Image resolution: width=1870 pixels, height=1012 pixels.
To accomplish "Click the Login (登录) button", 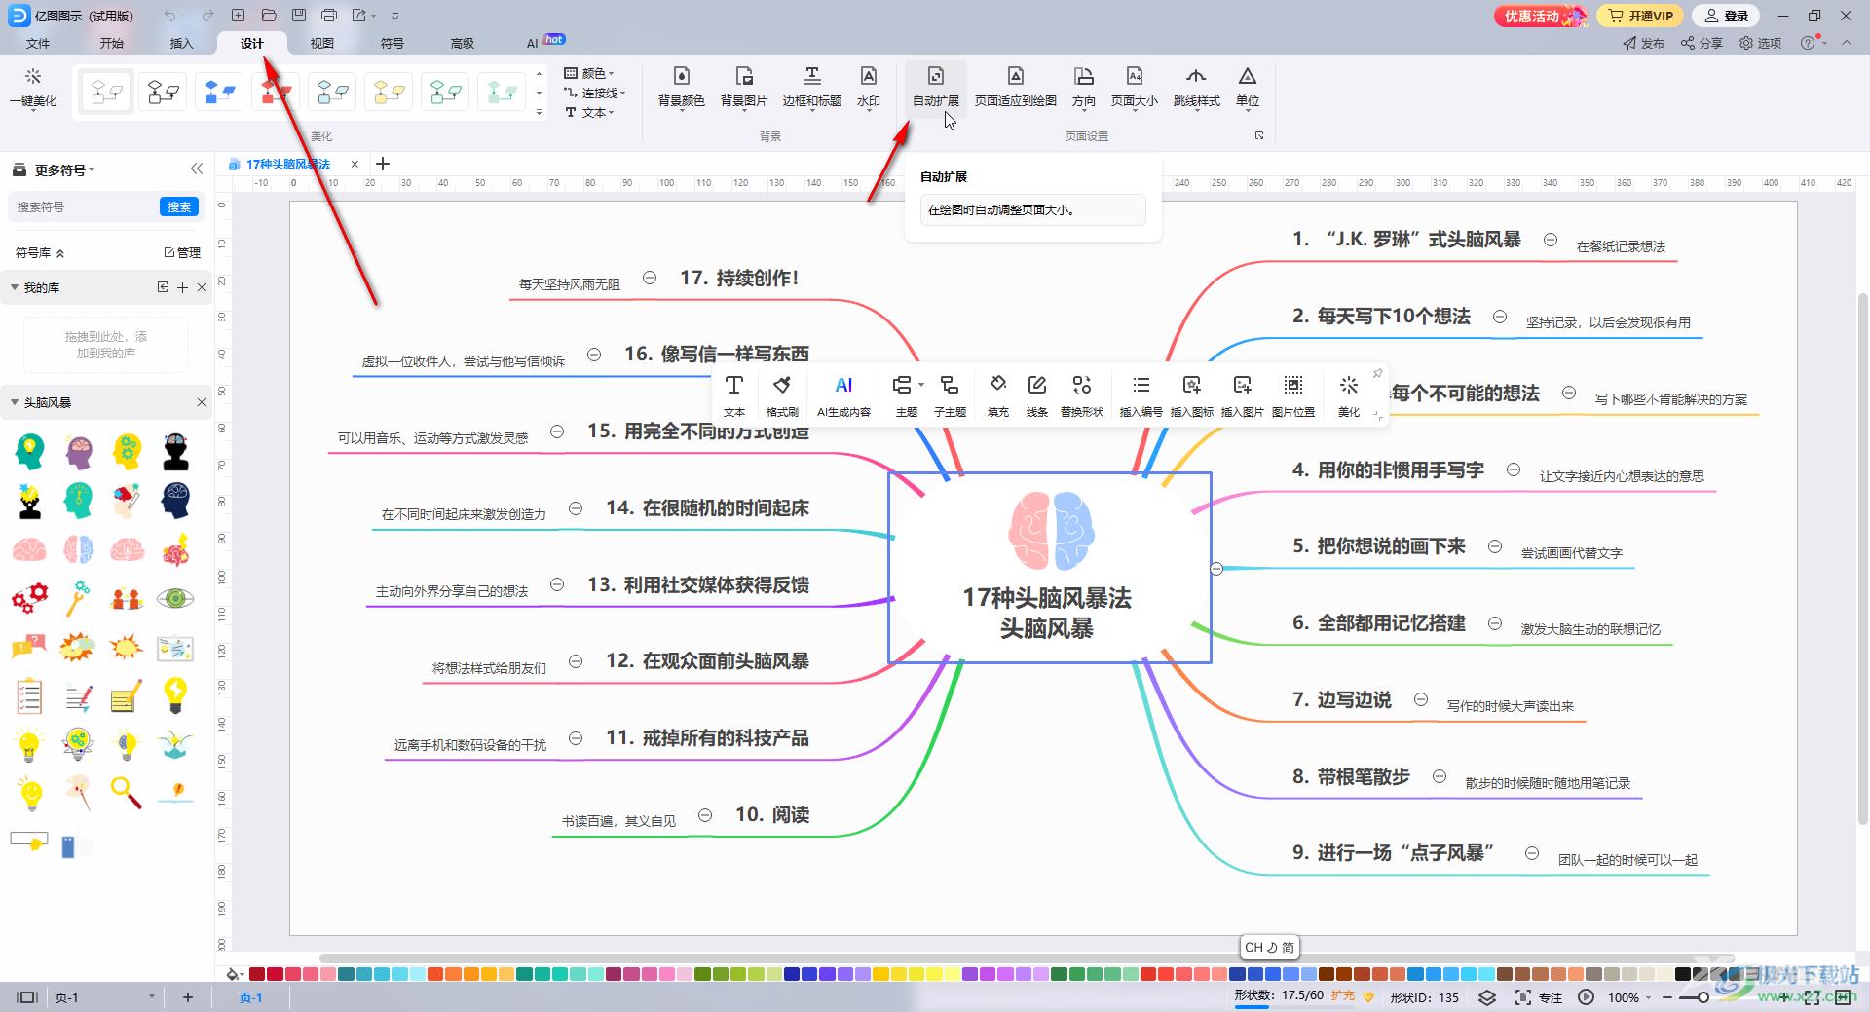I will pyautogui.click(x=1726, y=16).
